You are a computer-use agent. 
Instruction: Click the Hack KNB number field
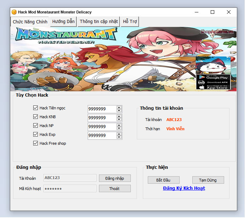tap(102, 118)
